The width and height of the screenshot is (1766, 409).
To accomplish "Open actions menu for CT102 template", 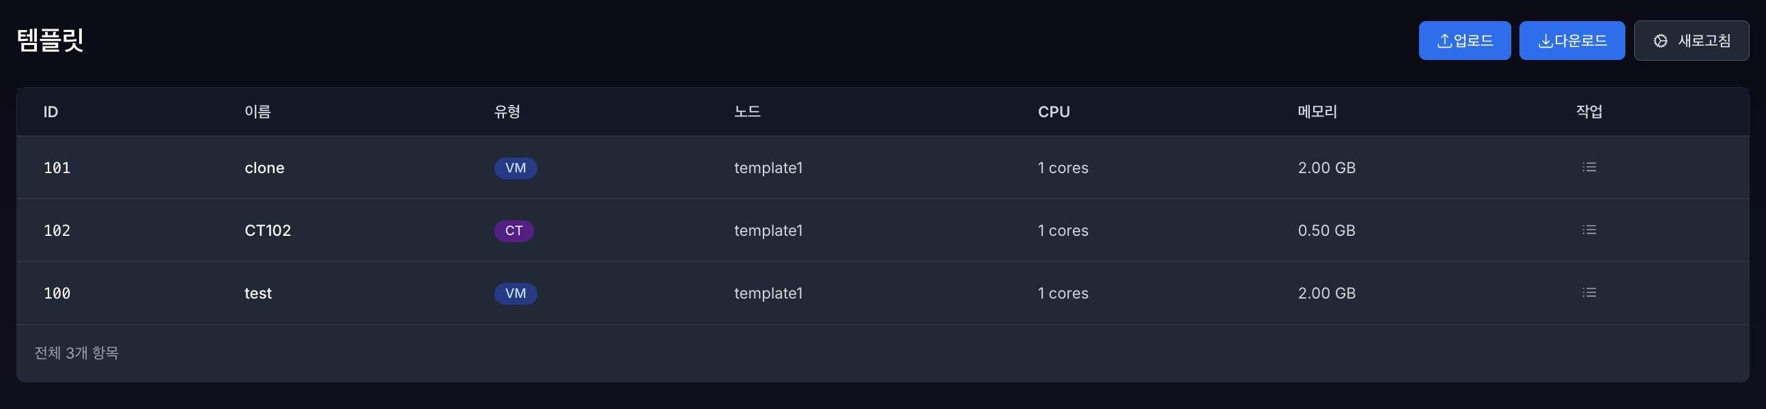I will coord(1588,230).
